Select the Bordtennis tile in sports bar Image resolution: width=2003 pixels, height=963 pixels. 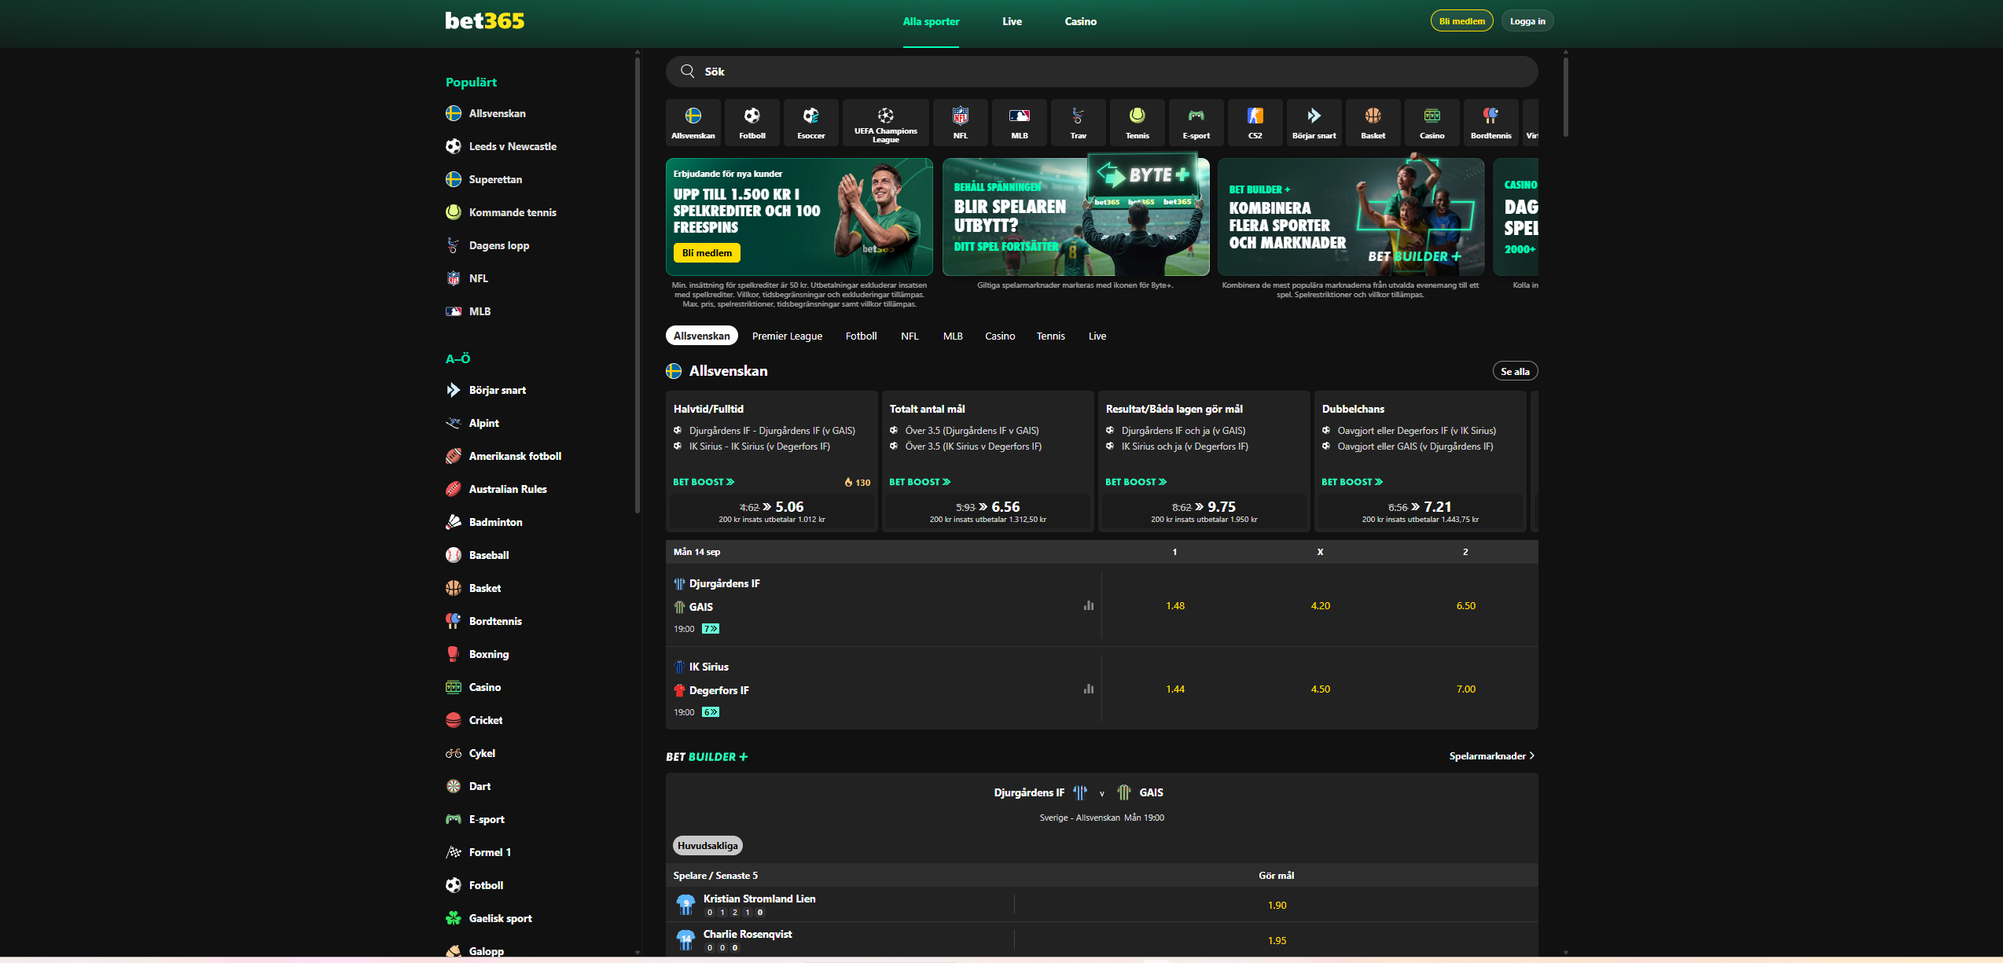click(x=1490, y=123)
